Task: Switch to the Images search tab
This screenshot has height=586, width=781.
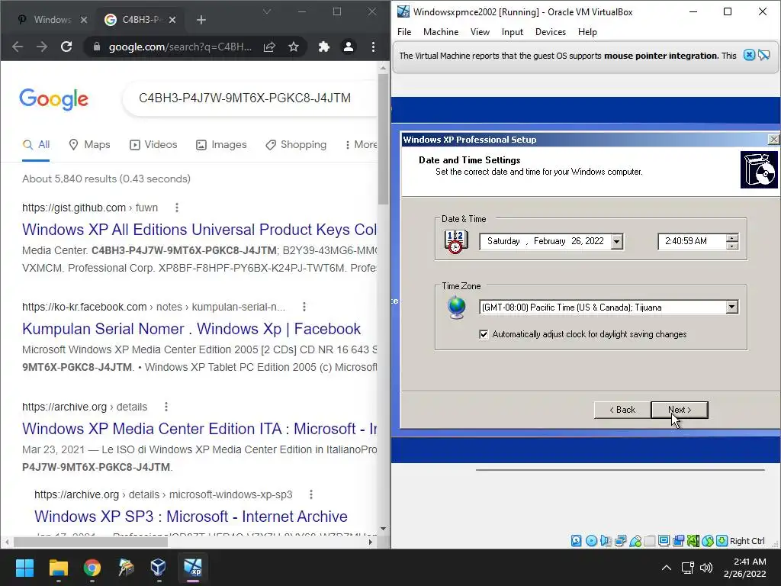Action: [221, 144]
